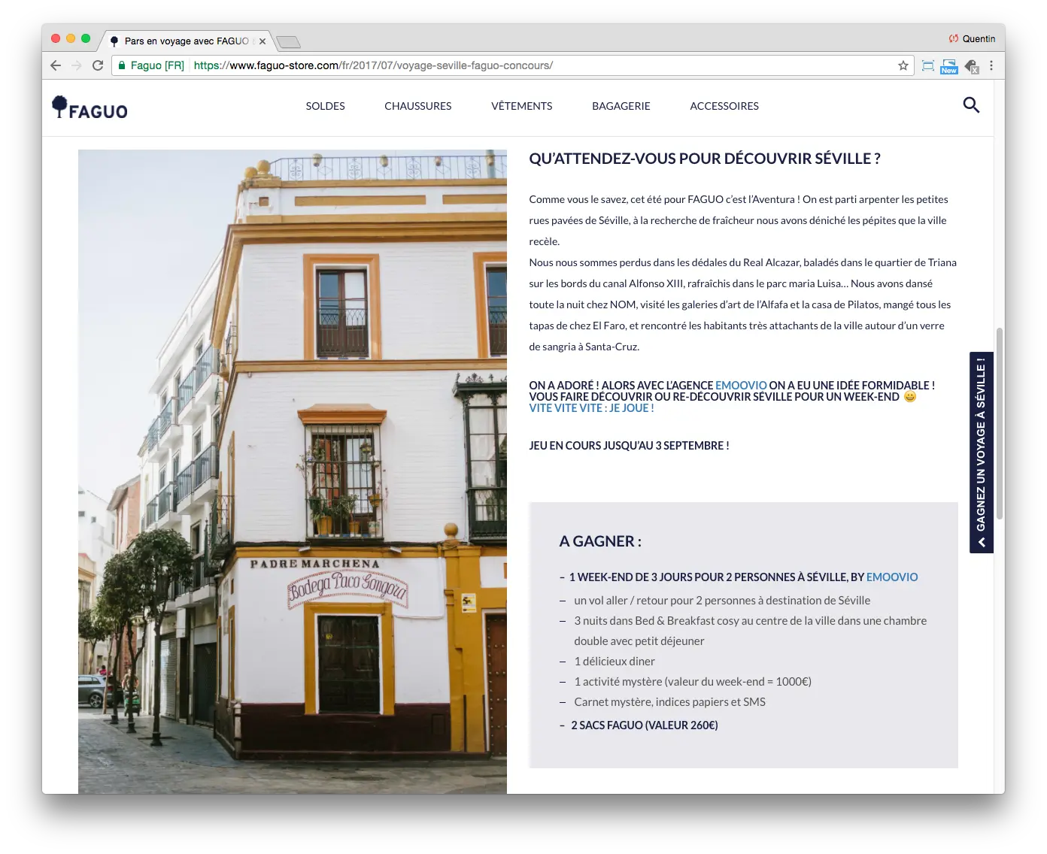Screen dimensions: 1047x854
Task: Open the ACCESSOIRES menu
Action: tap(724, 106)
